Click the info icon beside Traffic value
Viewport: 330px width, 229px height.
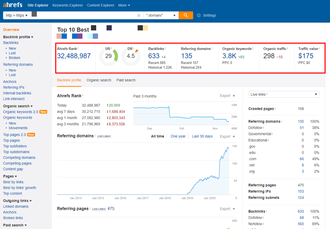(319, 48)
